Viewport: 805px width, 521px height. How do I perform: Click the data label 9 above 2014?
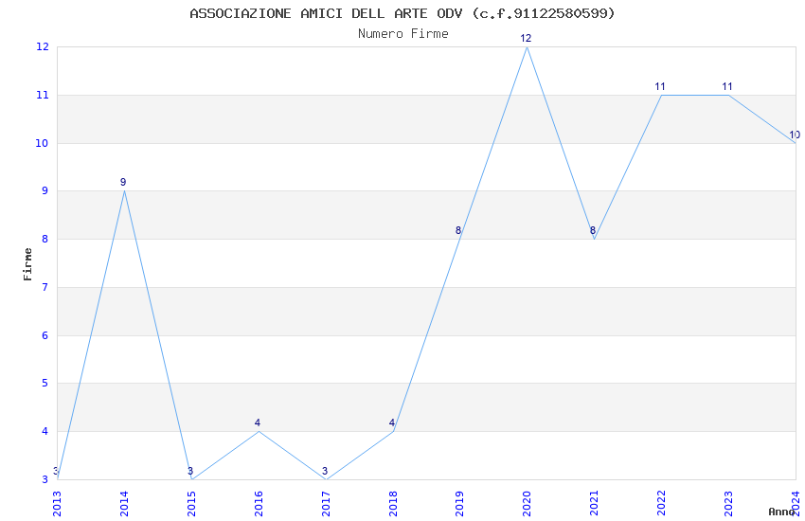click(123, 182)
